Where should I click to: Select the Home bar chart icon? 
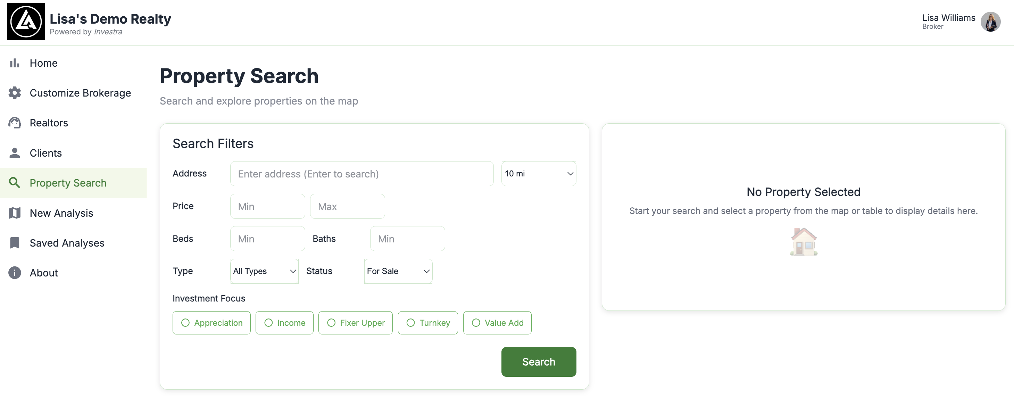[15, 63]
